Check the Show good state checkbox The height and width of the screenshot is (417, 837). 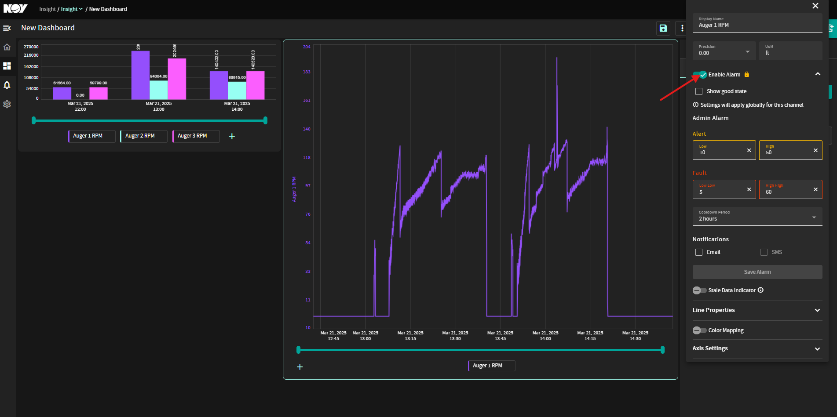pos(699,91)
